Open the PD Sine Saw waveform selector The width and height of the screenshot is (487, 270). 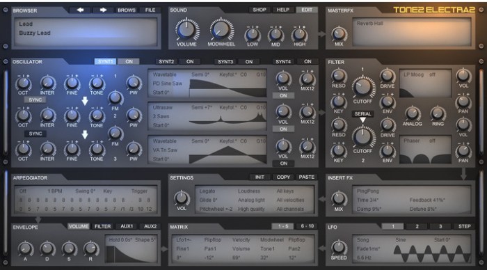click(x=168, y=84)
